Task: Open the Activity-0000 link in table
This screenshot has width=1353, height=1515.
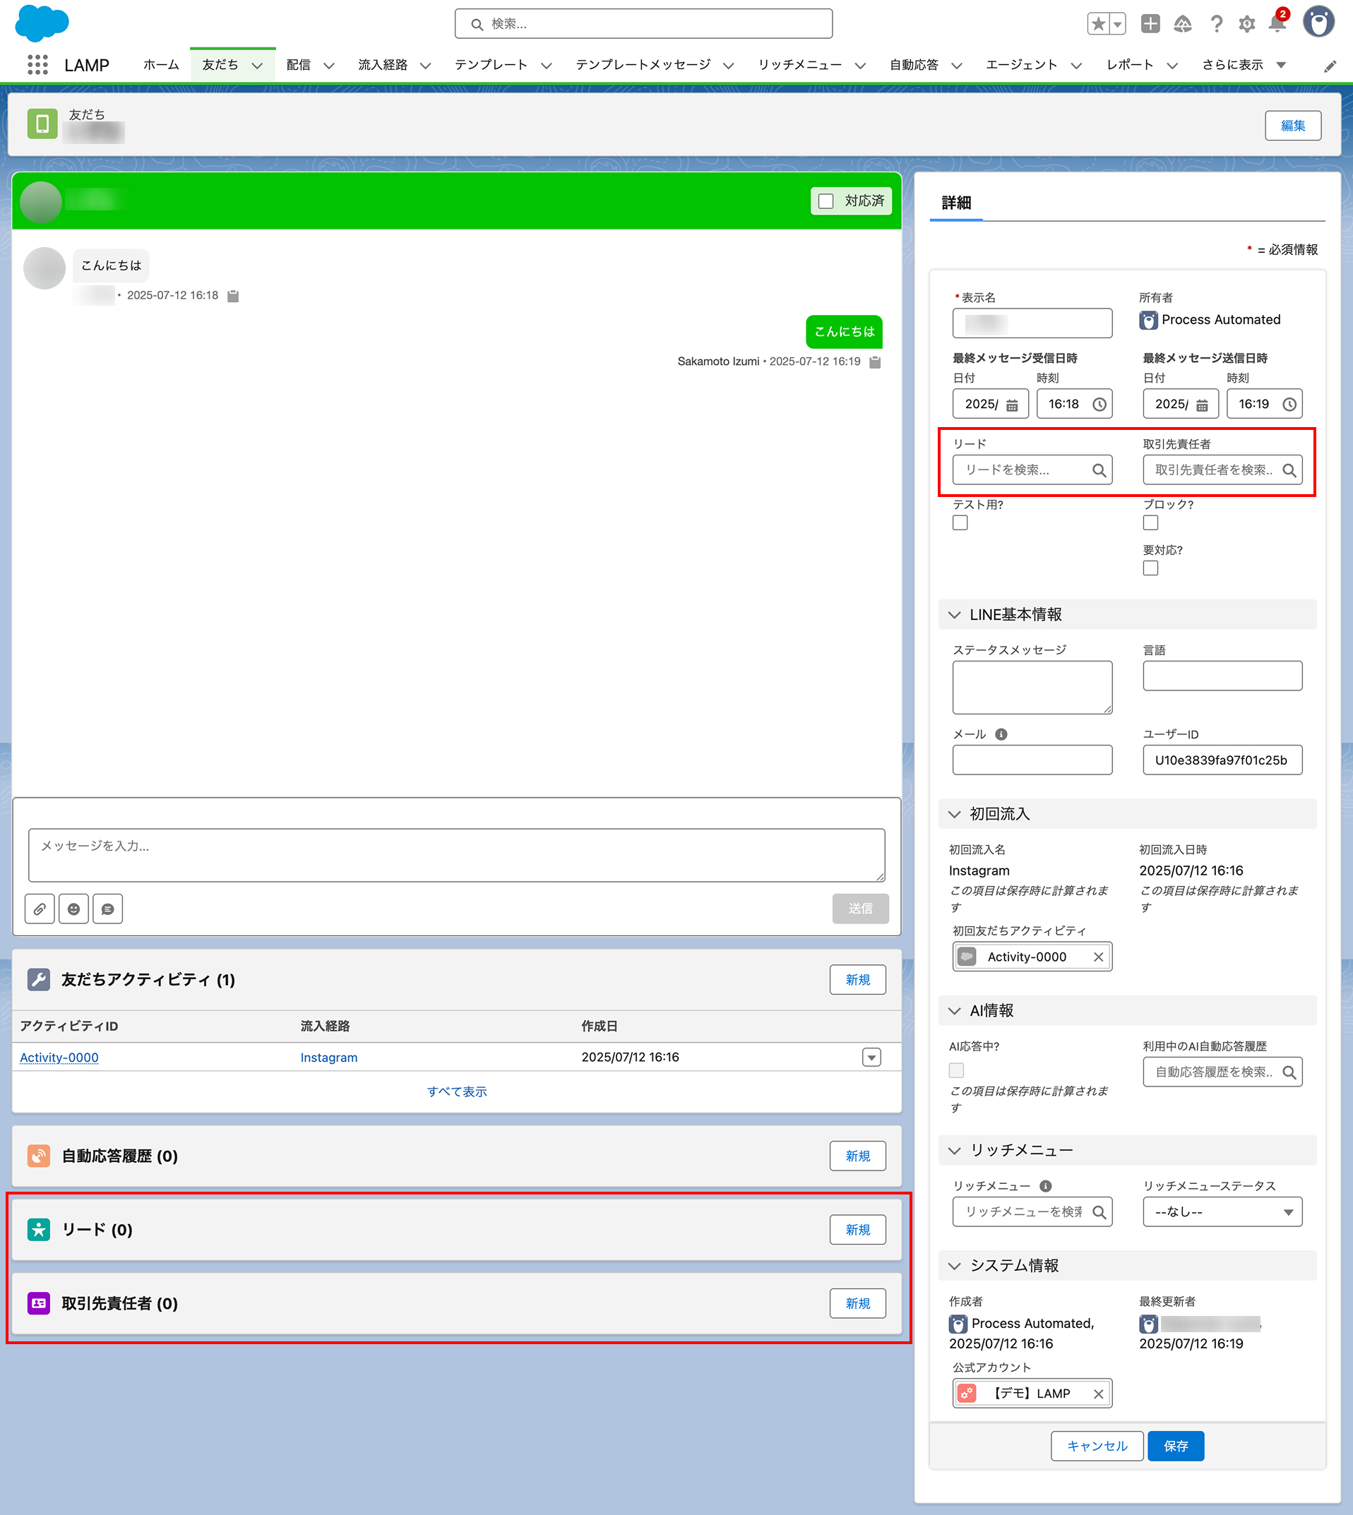Action: click(x=59, y=1058)
